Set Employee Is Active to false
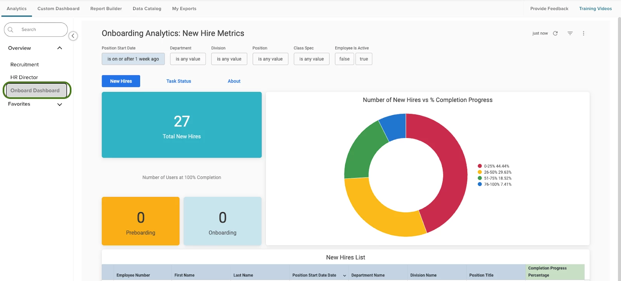 (x=344, y=59)
